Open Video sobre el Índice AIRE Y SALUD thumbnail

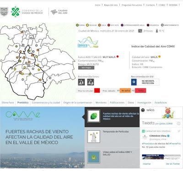pyautogui.click(x=94, y=157)
